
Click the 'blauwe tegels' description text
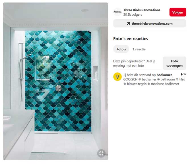click(x=137, y=84)
